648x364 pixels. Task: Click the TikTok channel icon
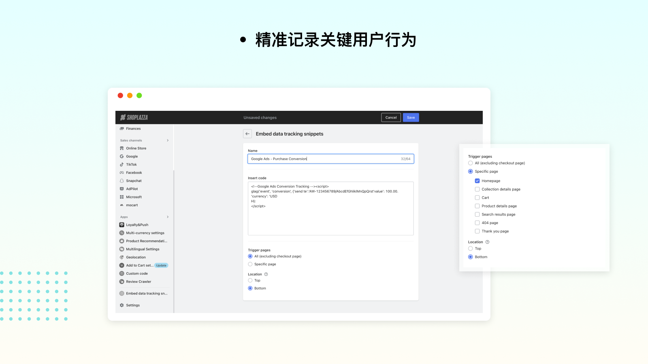[x=122, y=165]
